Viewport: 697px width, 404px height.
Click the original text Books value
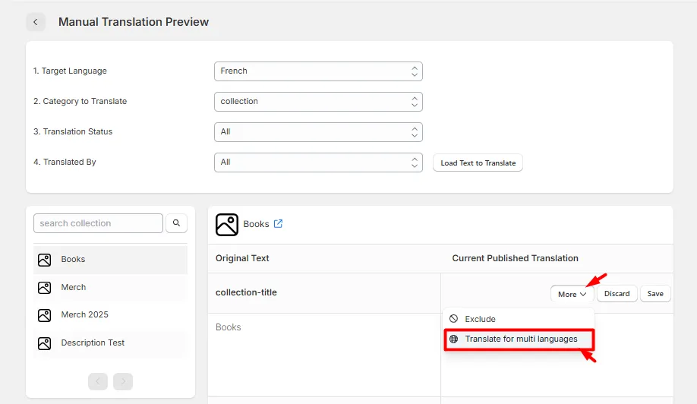[x=228, y=327]
